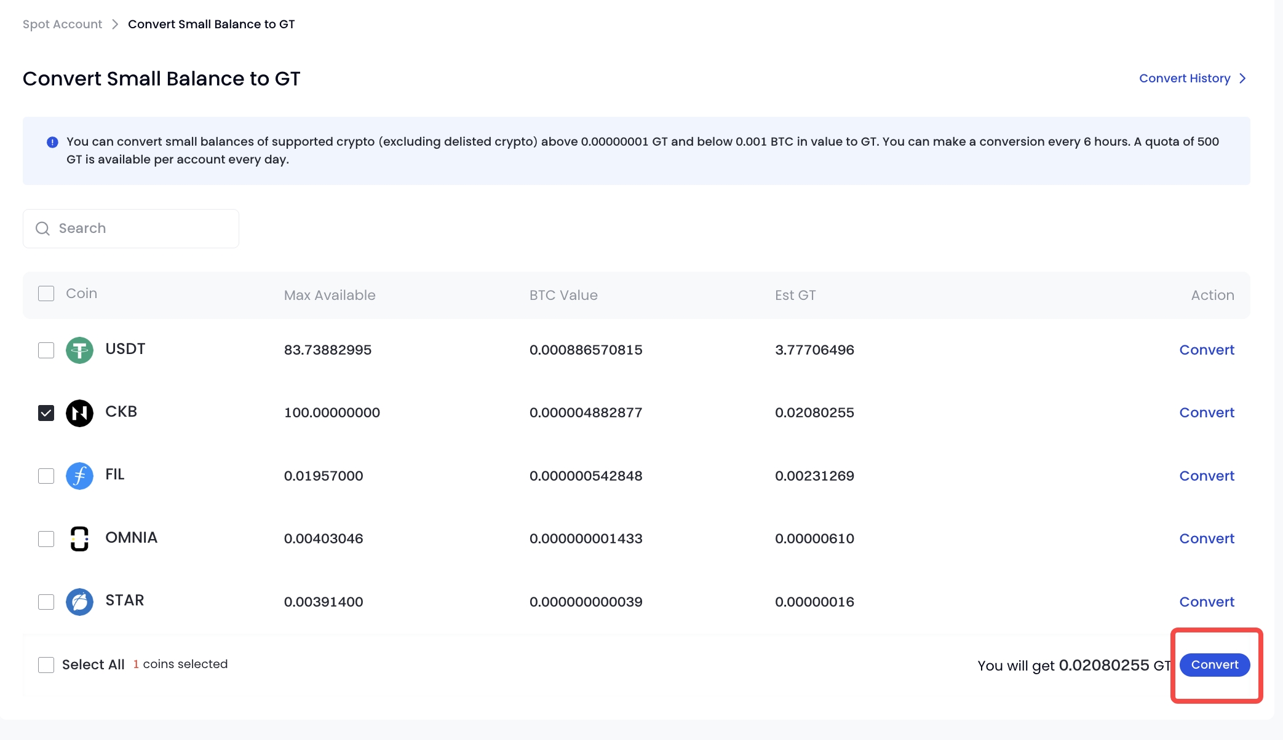The width and height of the screenshot is (1283, 740).
Task: Open the Convert History page link
Action: click(x=1184, y=79)
